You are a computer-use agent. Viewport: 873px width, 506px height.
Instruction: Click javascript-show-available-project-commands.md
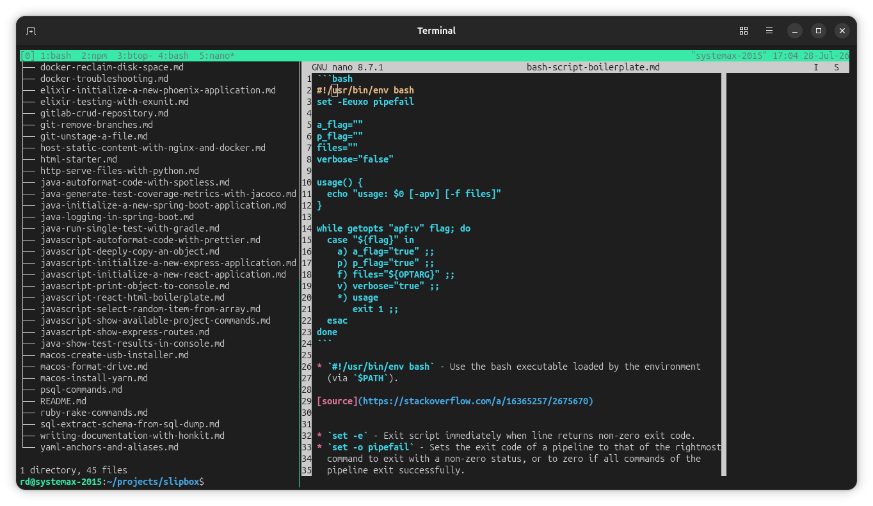(x=156, y=320)
